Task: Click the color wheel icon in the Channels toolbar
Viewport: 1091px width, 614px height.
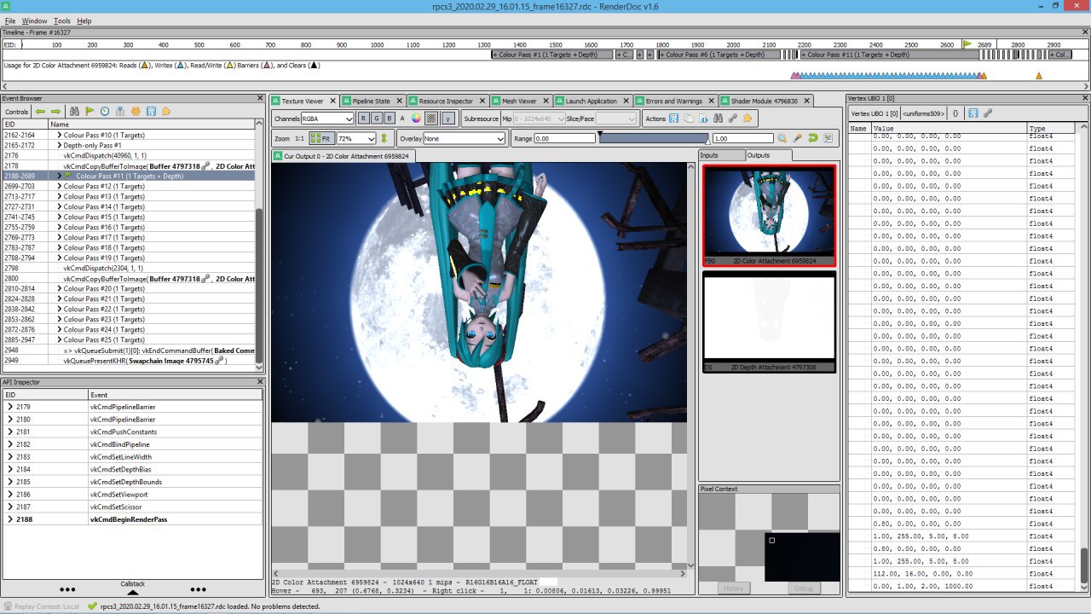Action: [x=416, y=119]
